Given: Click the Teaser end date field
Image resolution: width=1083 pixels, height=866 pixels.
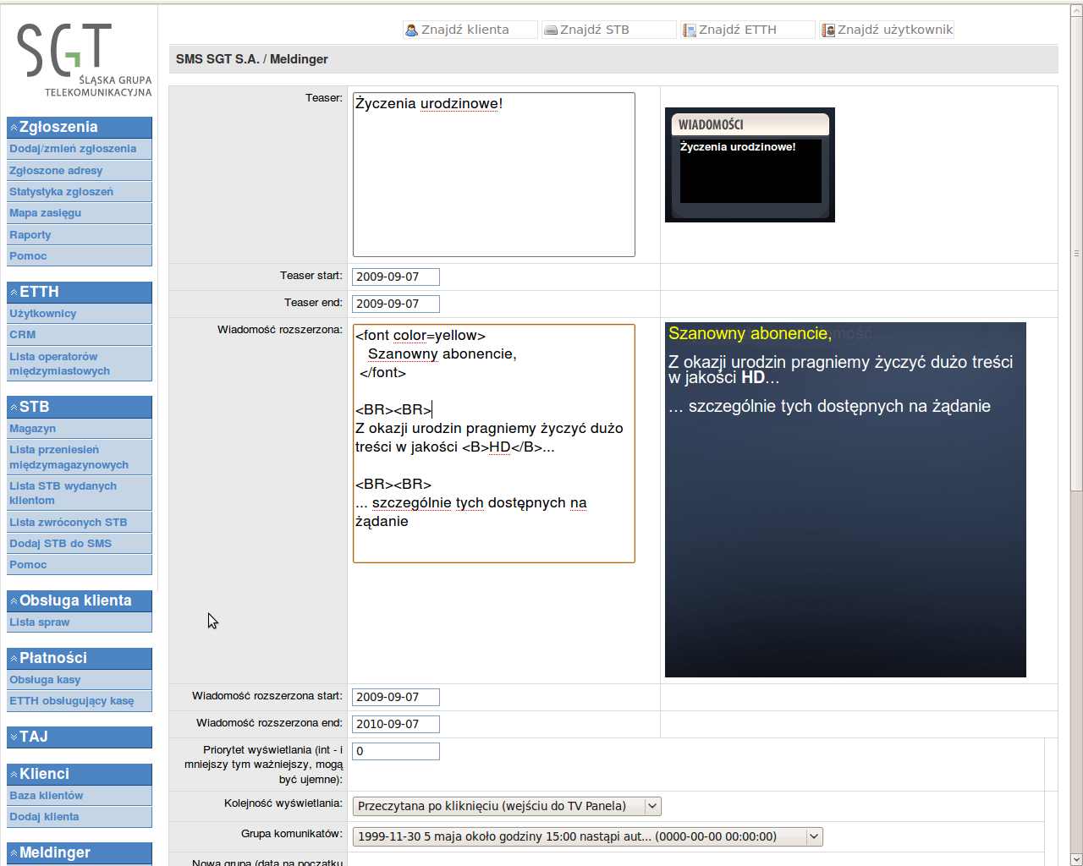Looking at the screenshot, I should pyautogui.click(x=396, y=304).
